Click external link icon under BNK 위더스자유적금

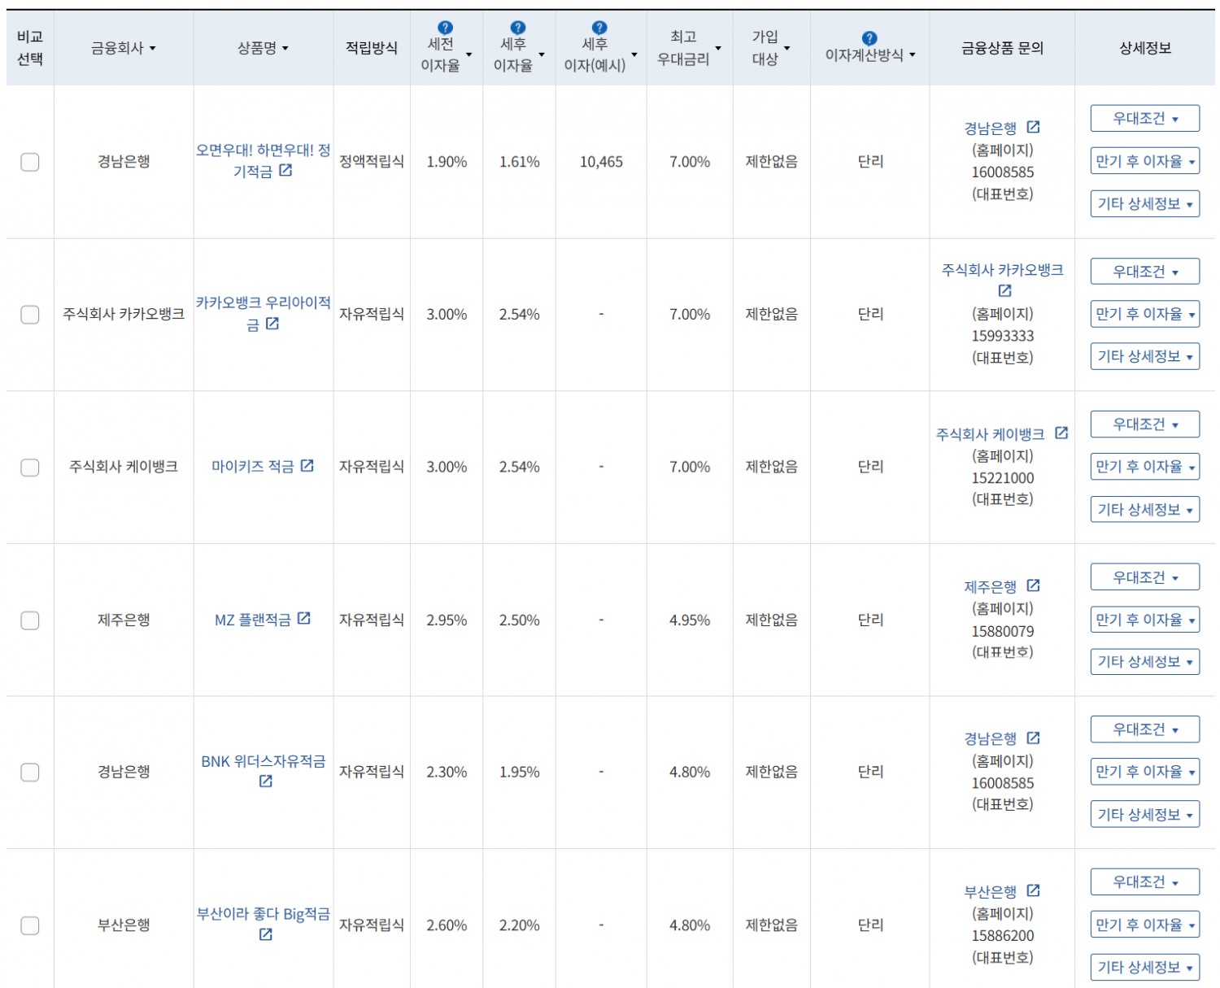coord(265,781)
